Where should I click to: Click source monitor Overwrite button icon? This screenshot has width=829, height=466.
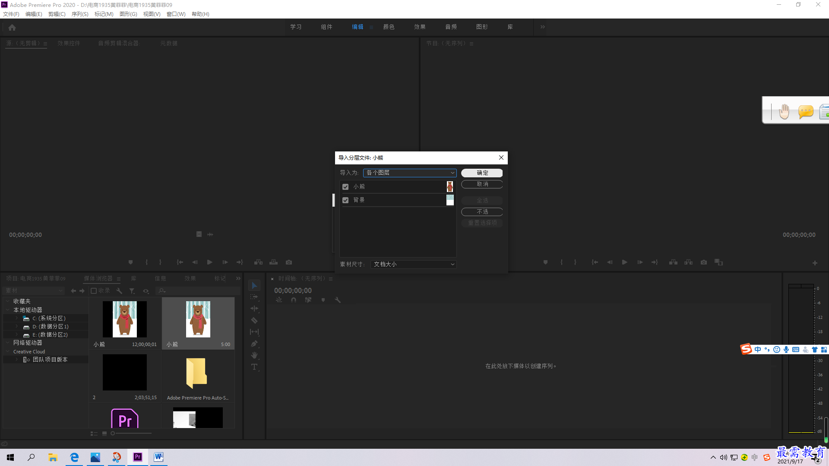click(x=273, y=262)
